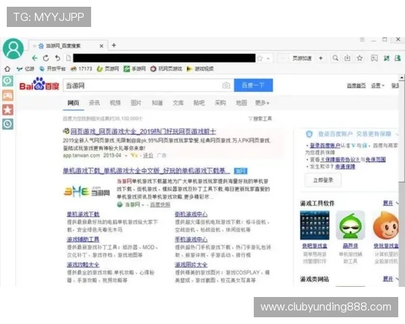
Task: Open the orange gamepad sidebar icon
Action: click(x=7, y=96)
